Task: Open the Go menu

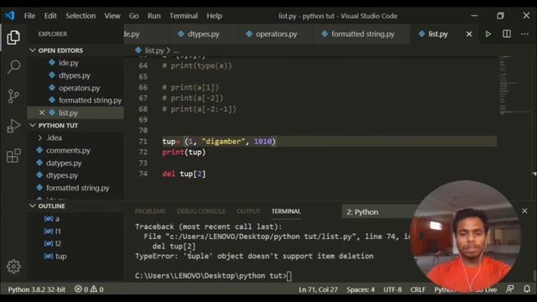Action: click(x=134, y=16)
